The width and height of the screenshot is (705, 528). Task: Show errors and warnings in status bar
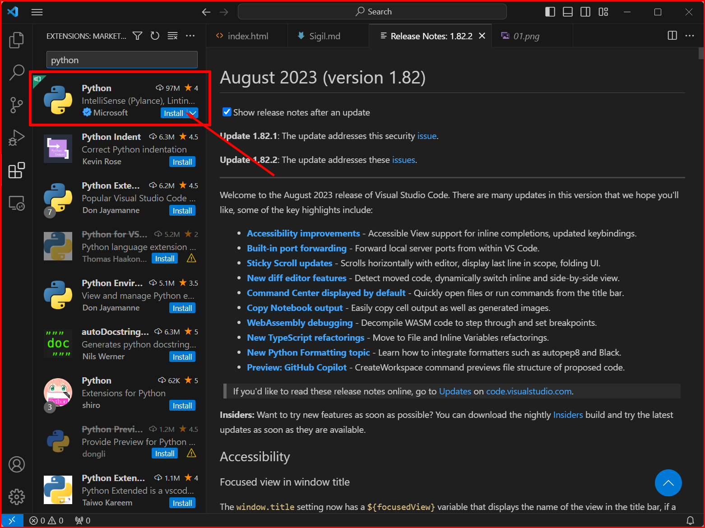[x=46, y=520]
